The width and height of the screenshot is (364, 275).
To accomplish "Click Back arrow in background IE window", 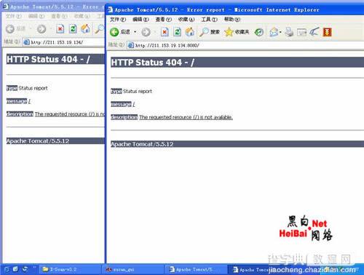I will [x=10, y=29].
